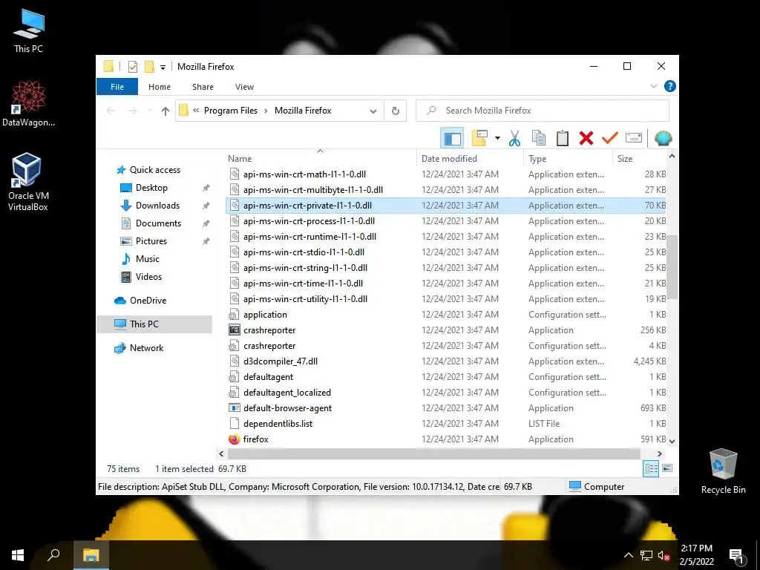Viewport: 760px width, 570px height.
Task: Open Quick Access customize toolbar dropdown
Action: pyautogui.click(x=163, y=67)
